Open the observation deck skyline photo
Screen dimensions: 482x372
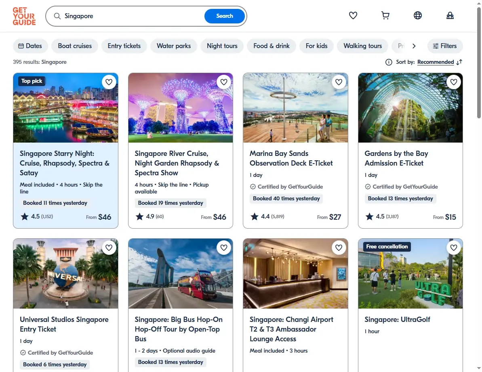(x=295, y=108)
